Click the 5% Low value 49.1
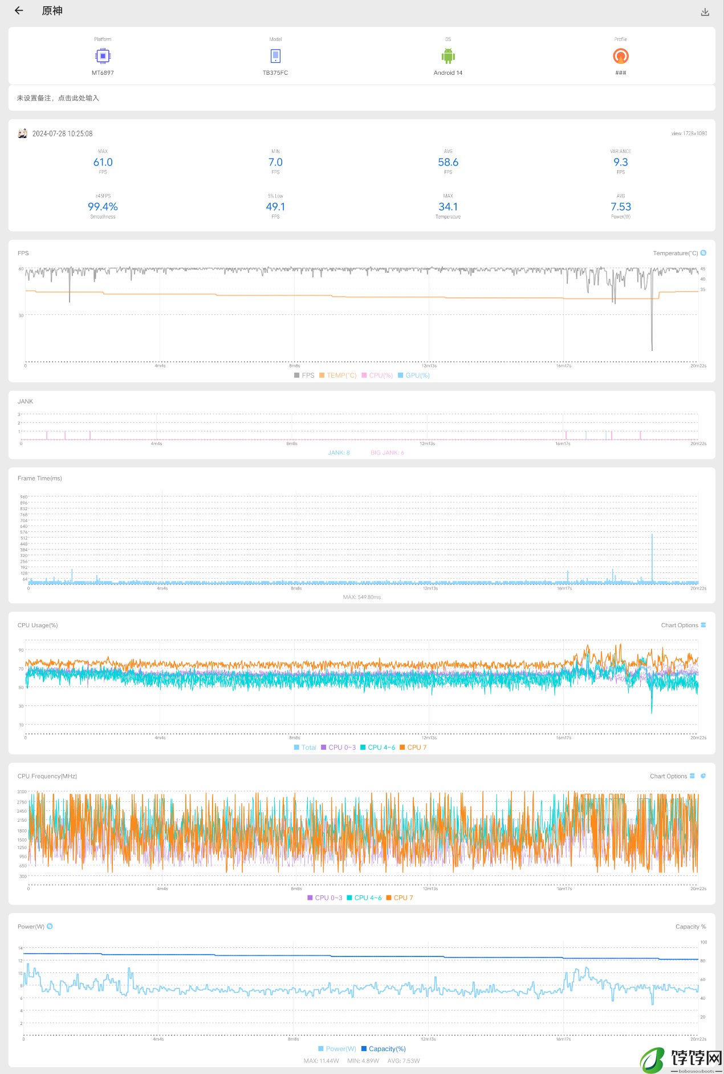724x1074 pixels. coord(275,207)
